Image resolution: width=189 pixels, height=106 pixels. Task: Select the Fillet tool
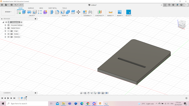coord(57,12)
